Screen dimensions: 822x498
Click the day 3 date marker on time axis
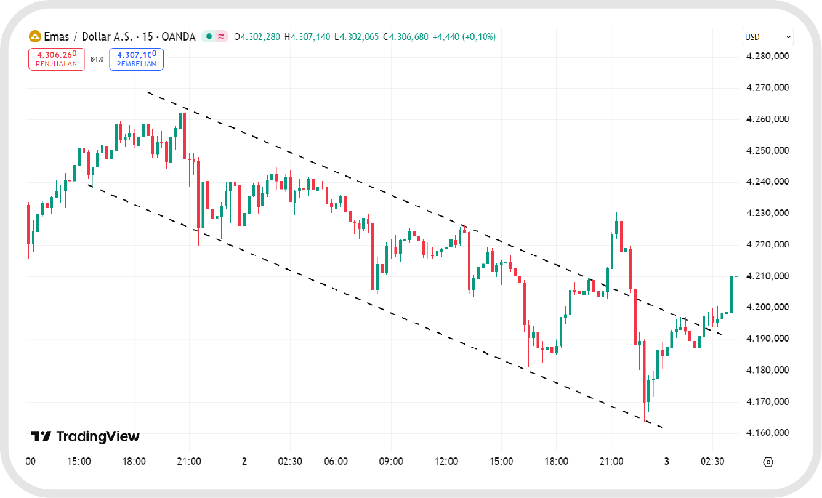[x=666, y=461]
